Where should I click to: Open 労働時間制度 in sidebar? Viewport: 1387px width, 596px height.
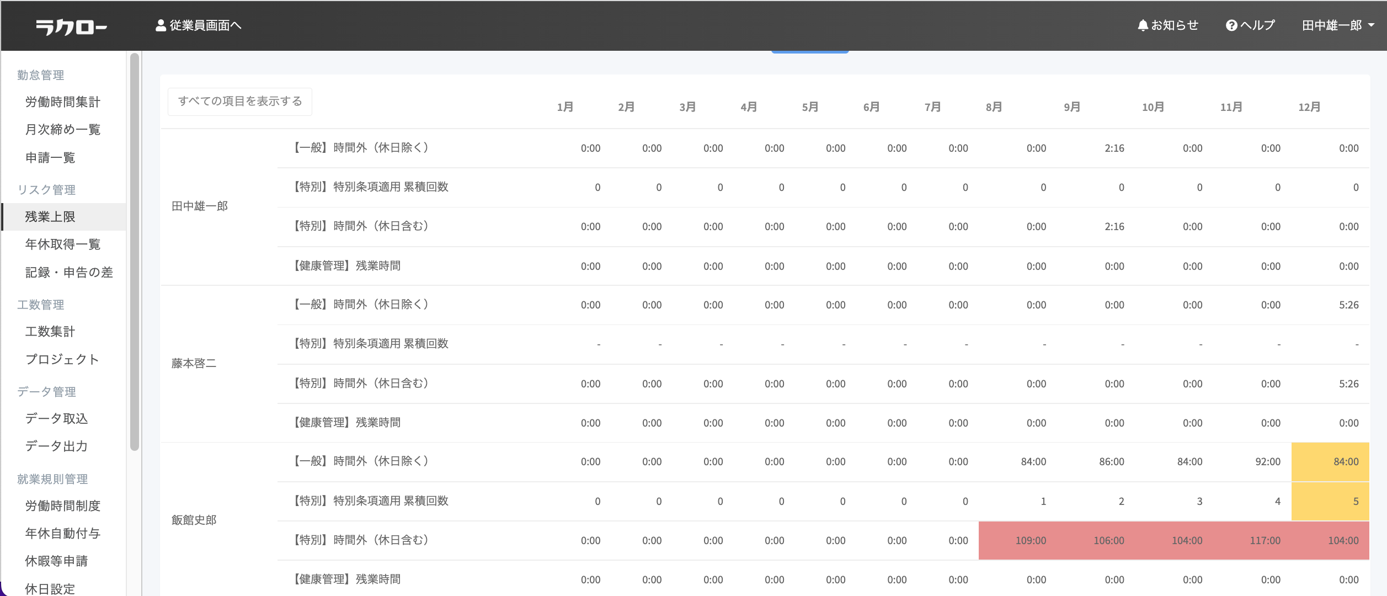point(63,506)
